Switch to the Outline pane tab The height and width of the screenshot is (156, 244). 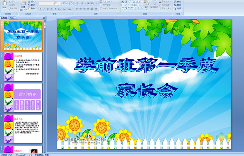coord(12,18)
